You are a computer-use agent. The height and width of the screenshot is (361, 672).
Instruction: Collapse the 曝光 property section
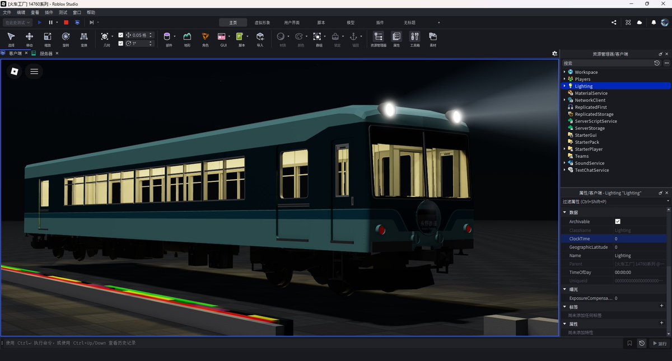564,289
